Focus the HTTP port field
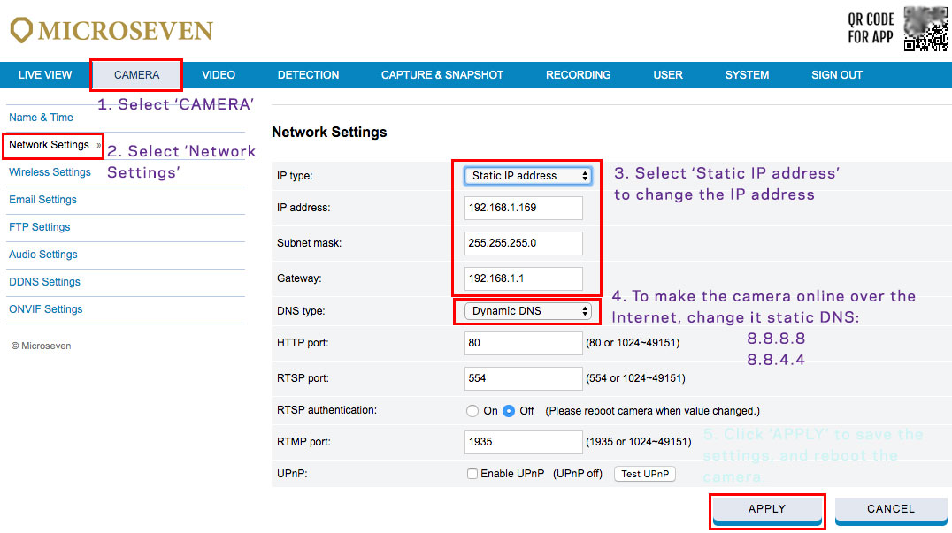 click(523, 343)
